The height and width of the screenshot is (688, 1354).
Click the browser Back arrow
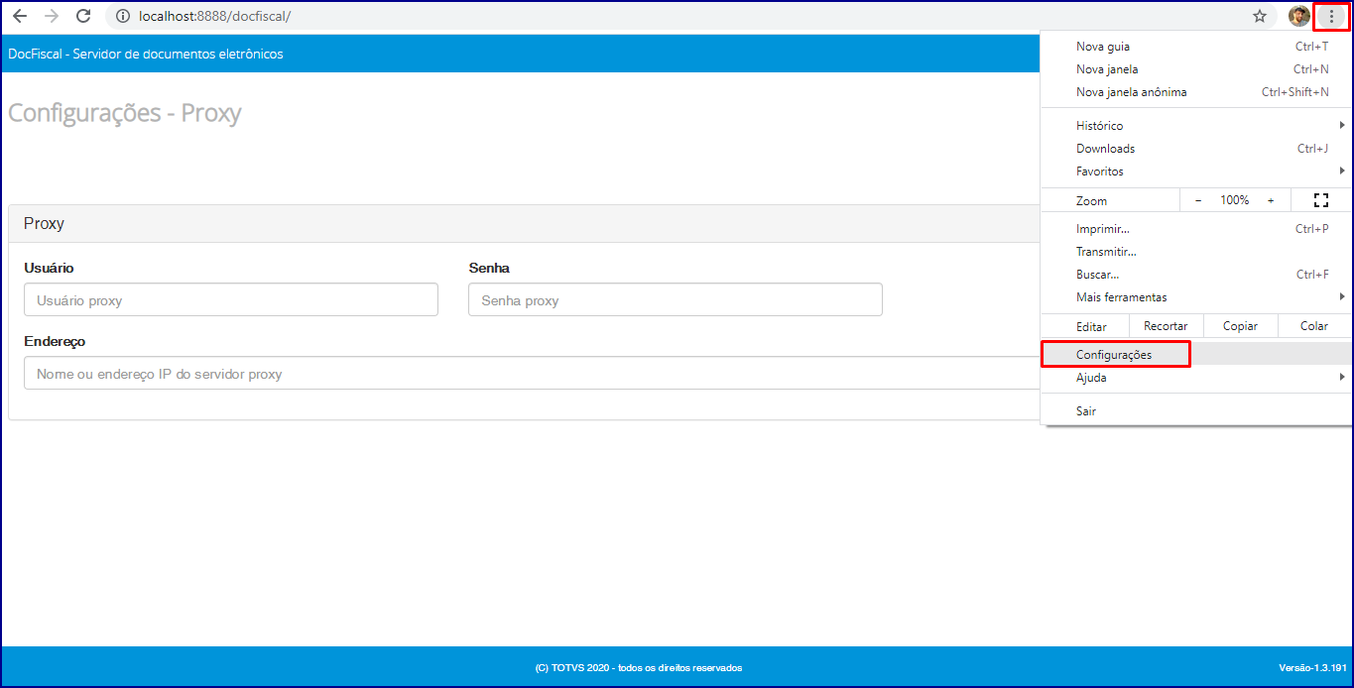coord(20,16)
